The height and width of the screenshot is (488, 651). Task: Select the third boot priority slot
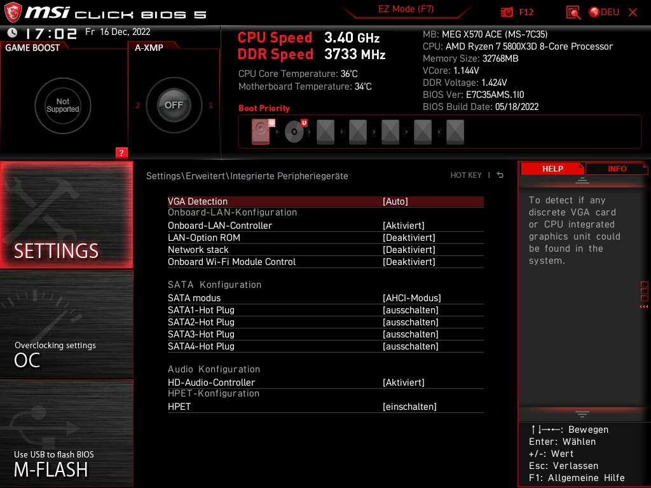tap(325, 132)
